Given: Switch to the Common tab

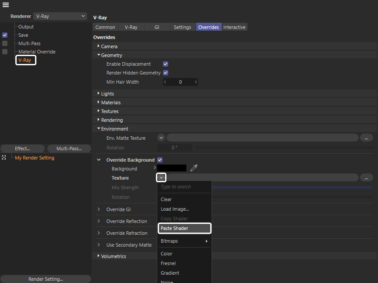Looking at the screenshot, I should click(105, 27).
